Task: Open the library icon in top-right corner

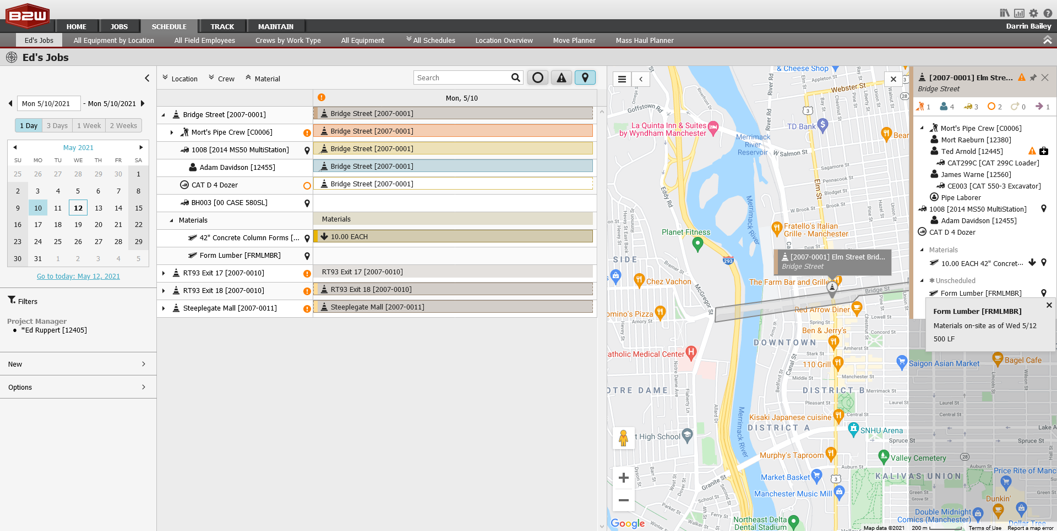Action: click(x=1005, y=13)
